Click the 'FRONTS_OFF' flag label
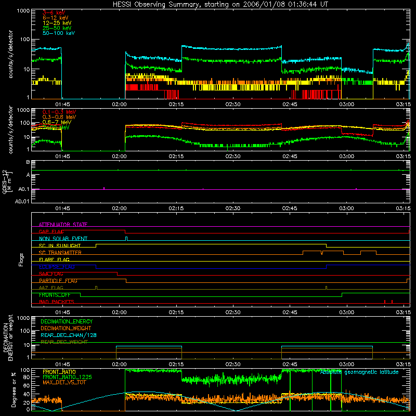The width and height of the screenshot is (416, 416). click(55, 295)
